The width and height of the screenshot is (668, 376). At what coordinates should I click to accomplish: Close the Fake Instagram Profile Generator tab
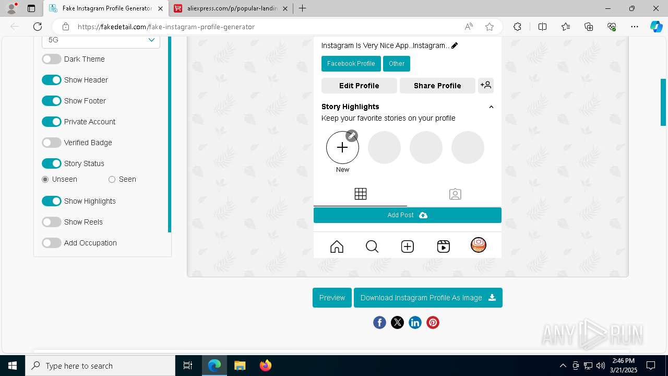coord(160,8)
